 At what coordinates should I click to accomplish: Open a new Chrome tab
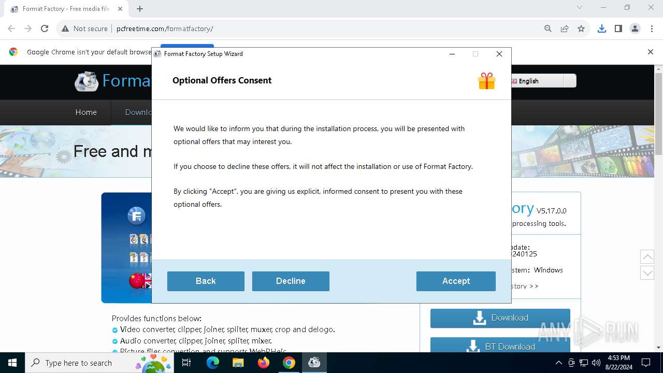coord(140,9)
